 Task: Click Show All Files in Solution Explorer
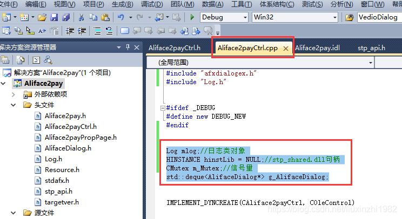(20, 60)
